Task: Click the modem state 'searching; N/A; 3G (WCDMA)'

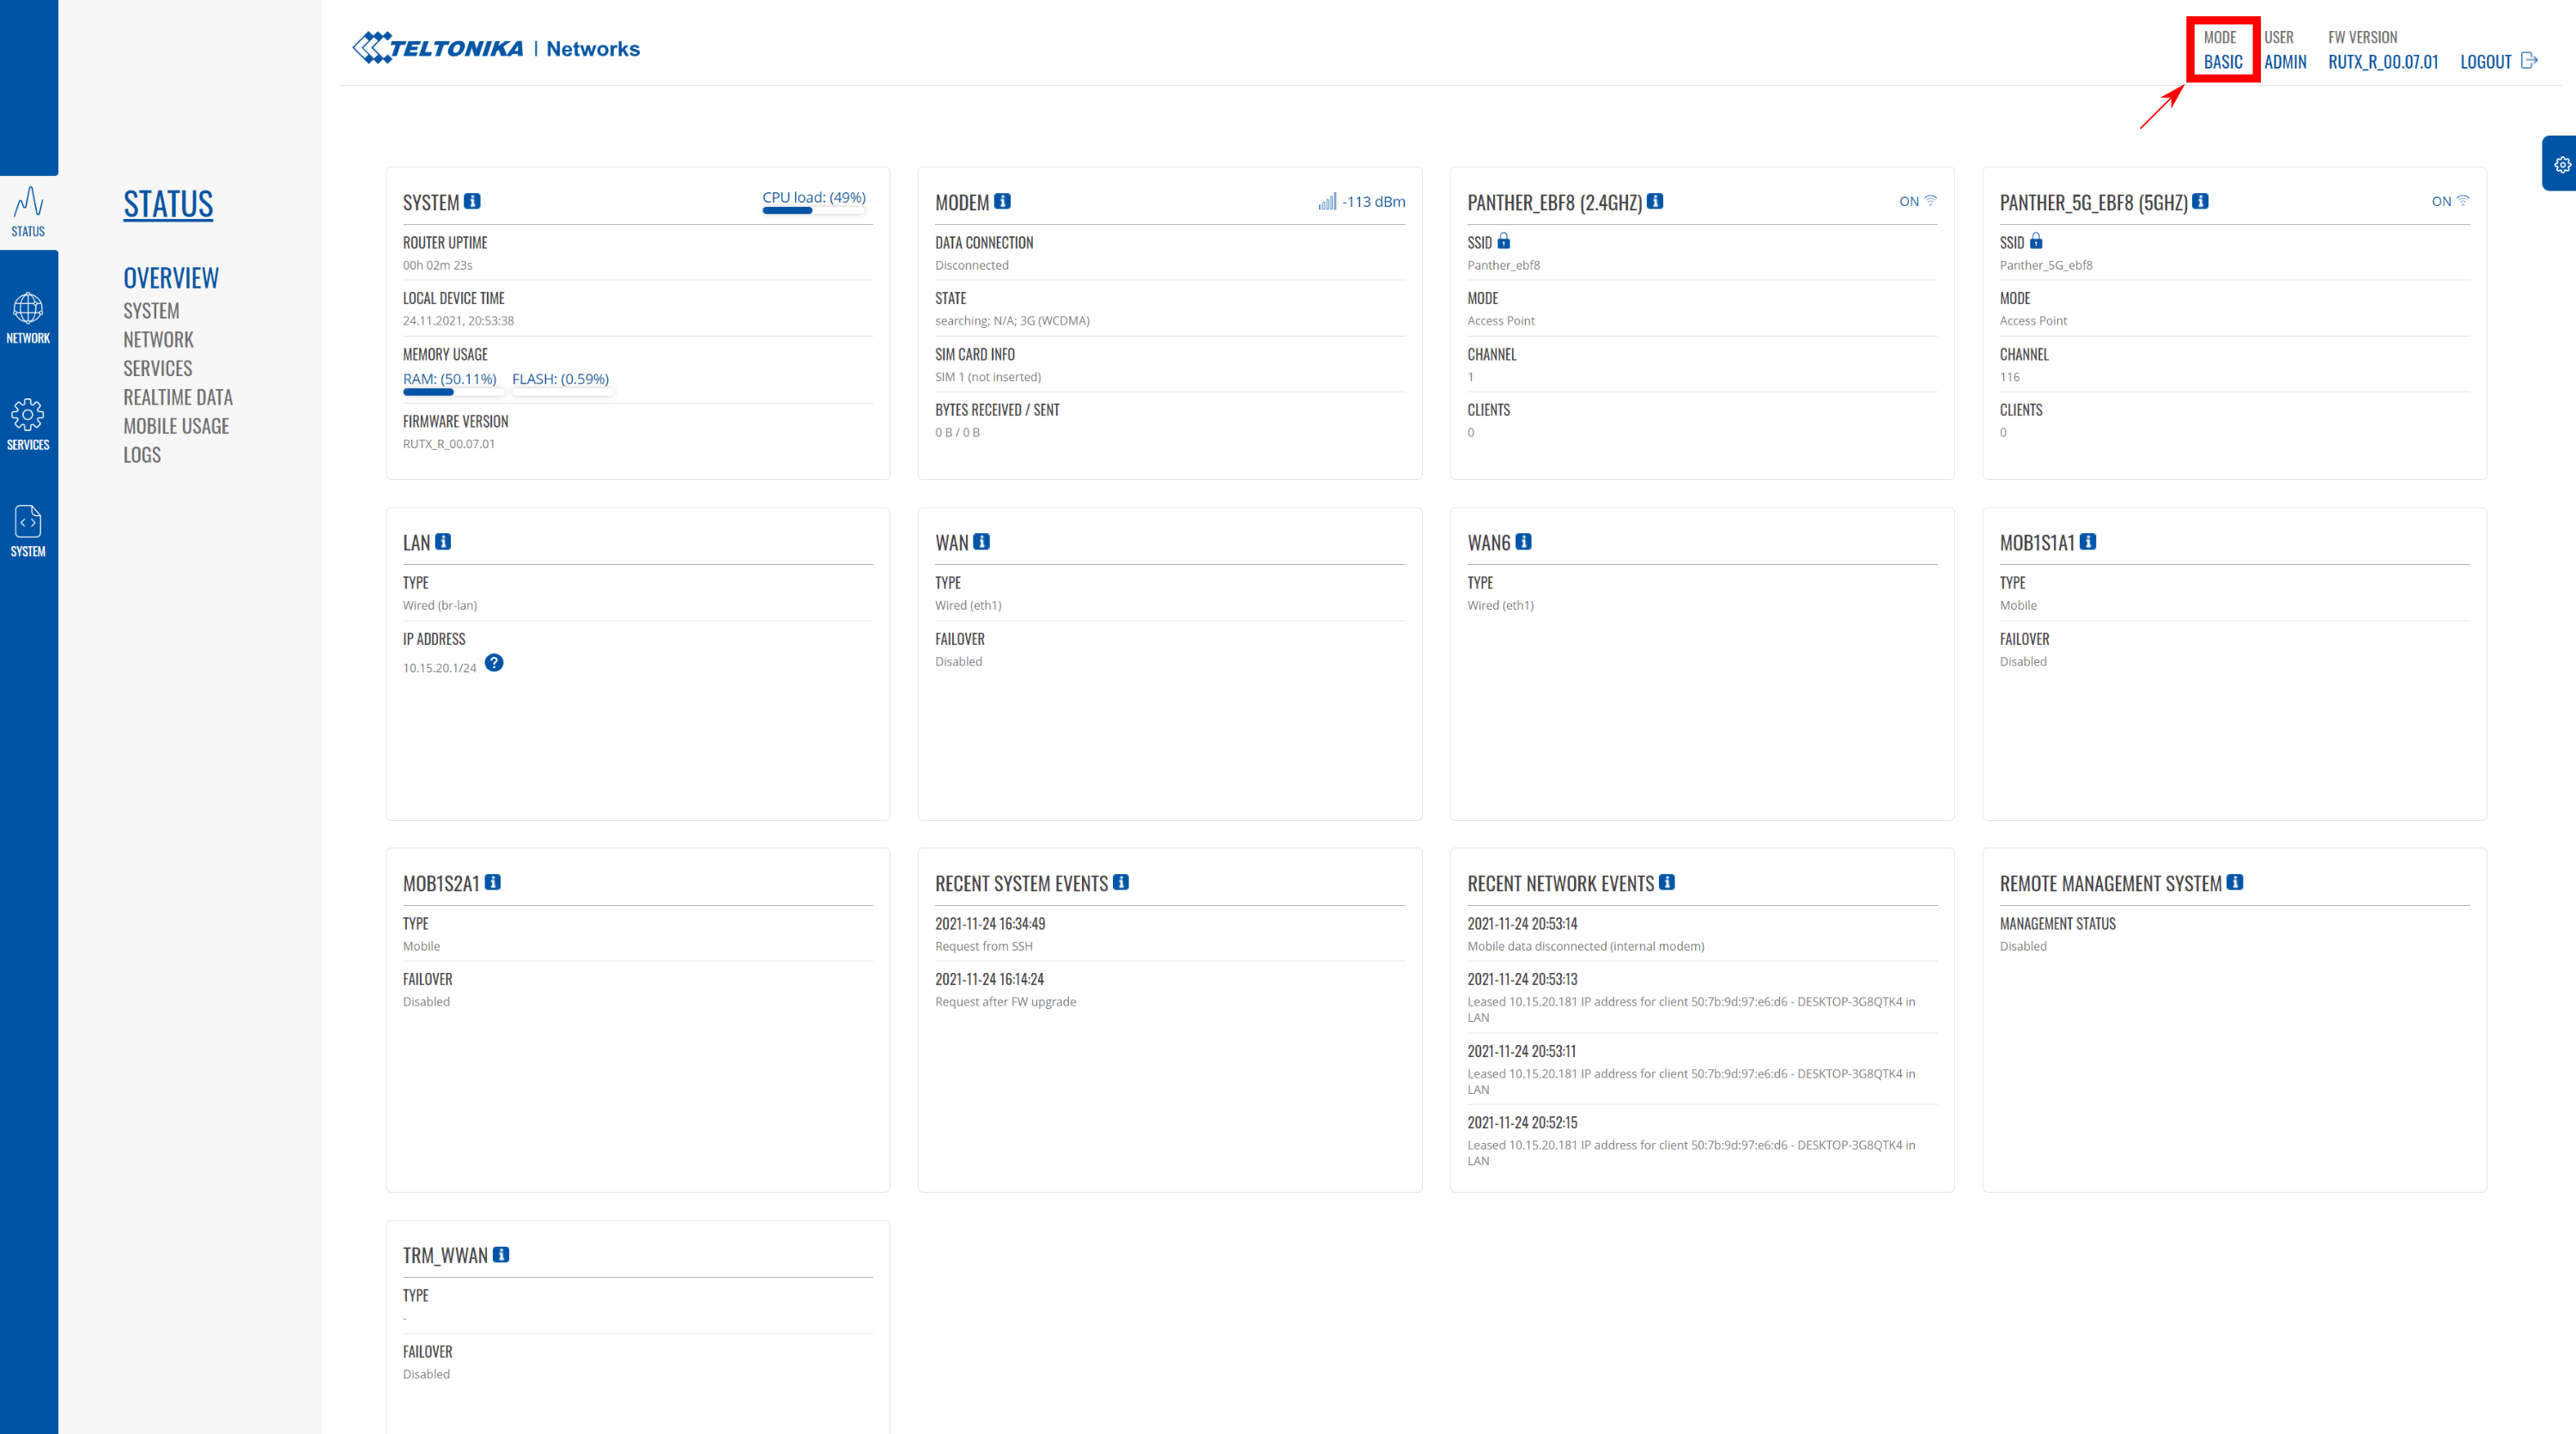Action: pos(1012,321)
